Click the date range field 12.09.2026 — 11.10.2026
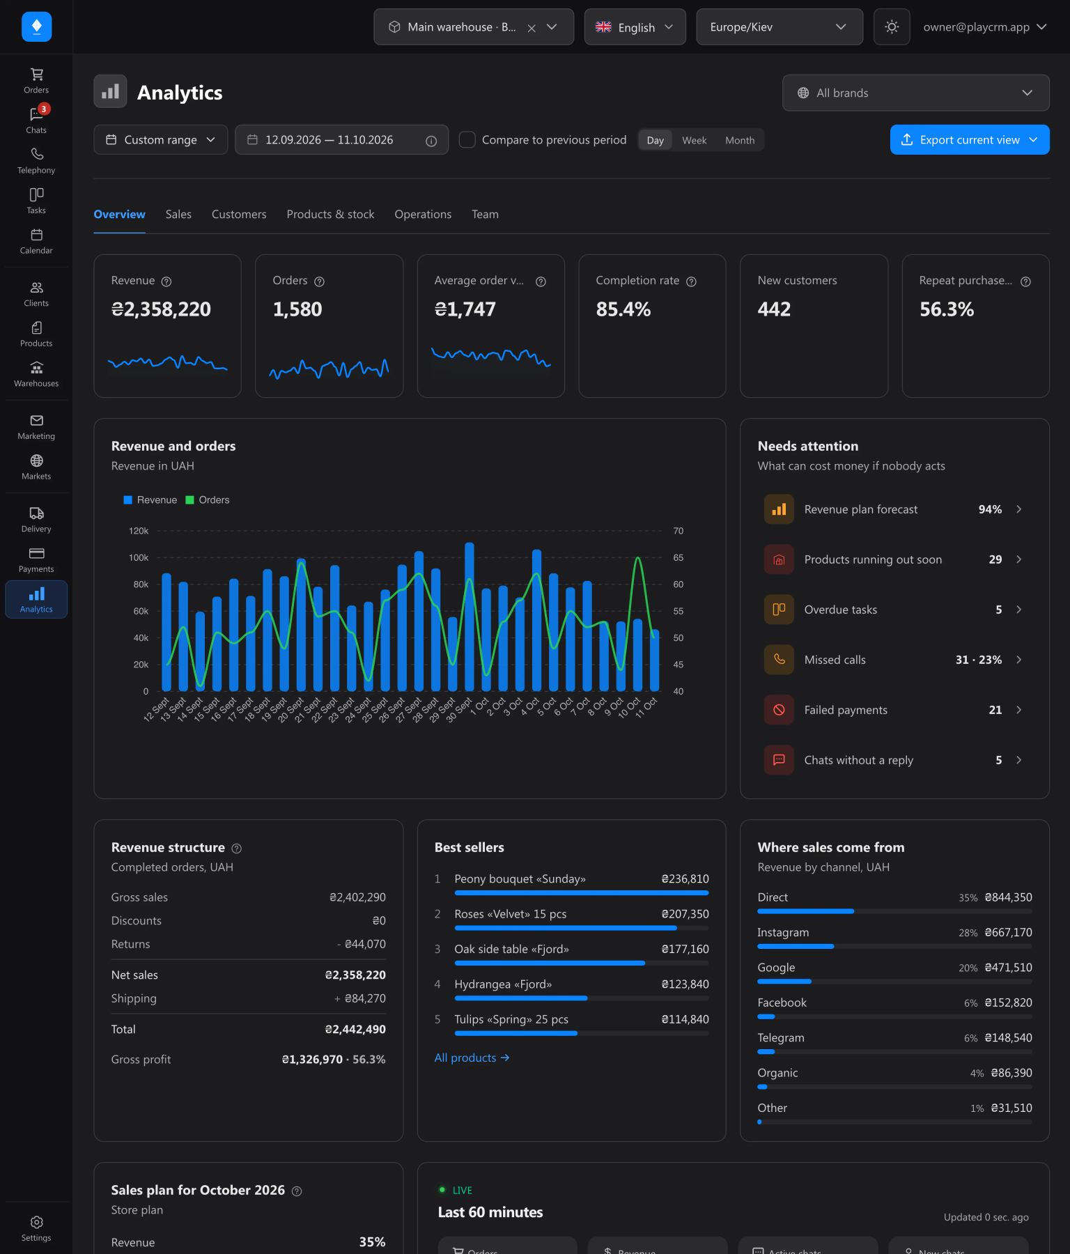This screenshot has height=1254, width=1070. coord(342,140)
